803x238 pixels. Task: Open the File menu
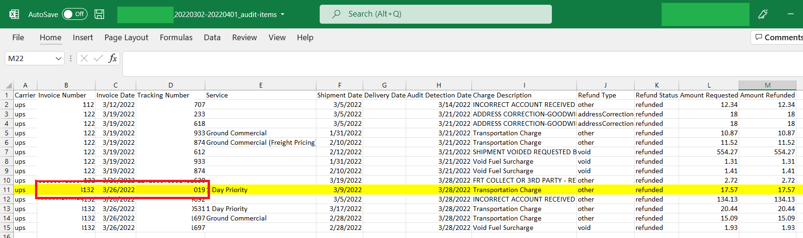pyautogui.click(x=18, y=37)
